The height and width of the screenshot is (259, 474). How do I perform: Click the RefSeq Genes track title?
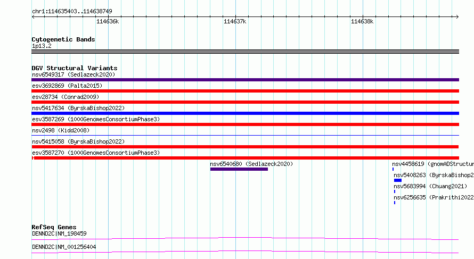(54, 227)
